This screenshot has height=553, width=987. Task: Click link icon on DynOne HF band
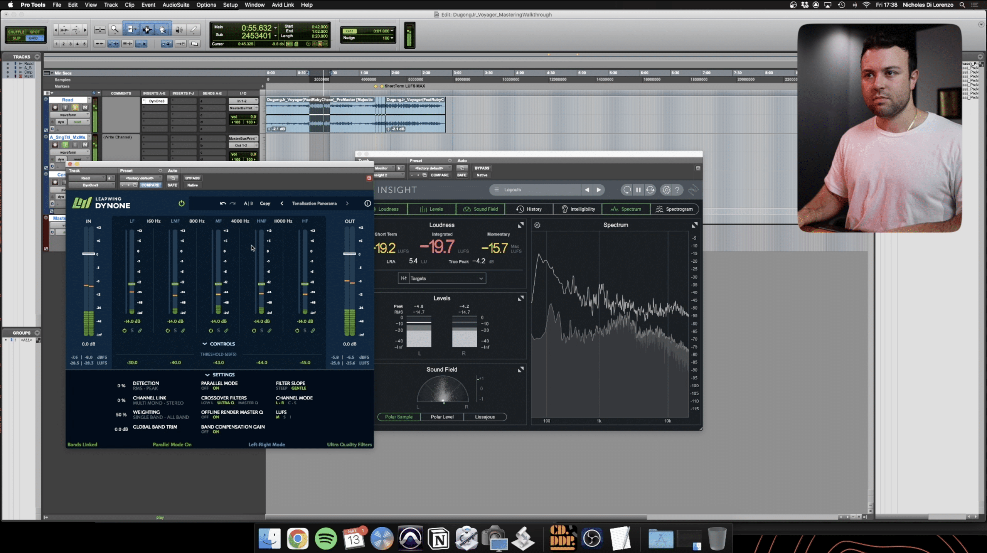pos(313,330)
